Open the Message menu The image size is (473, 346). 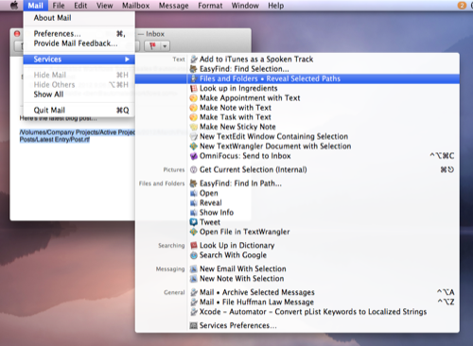[x=173, y=6]
